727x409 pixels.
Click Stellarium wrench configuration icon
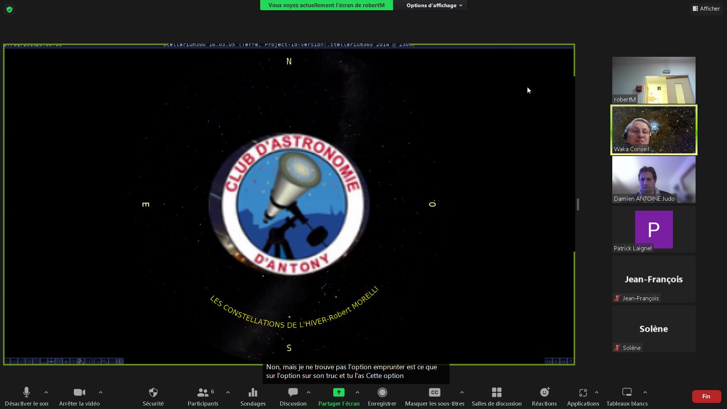pos(105,361)
